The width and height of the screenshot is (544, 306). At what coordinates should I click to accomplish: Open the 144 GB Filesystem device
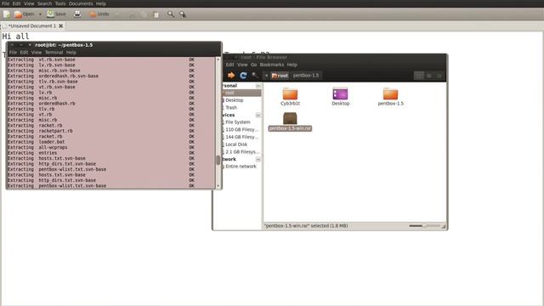tap(241, 137)
